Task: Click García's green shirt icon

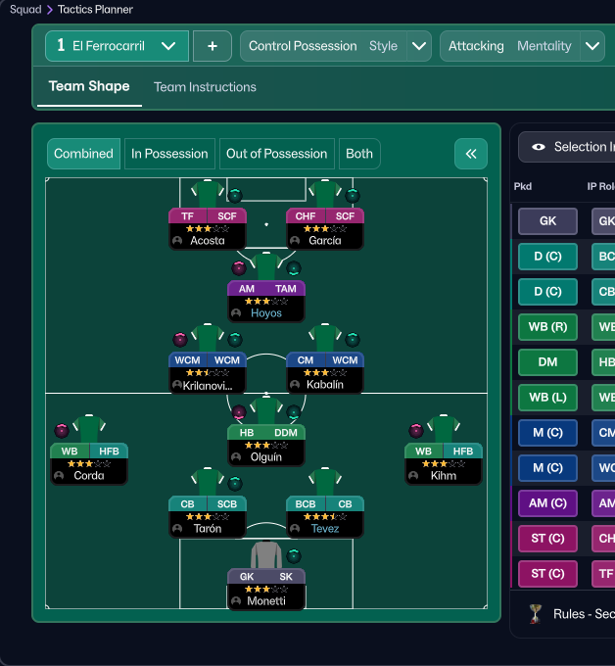Action: point(325,194)
